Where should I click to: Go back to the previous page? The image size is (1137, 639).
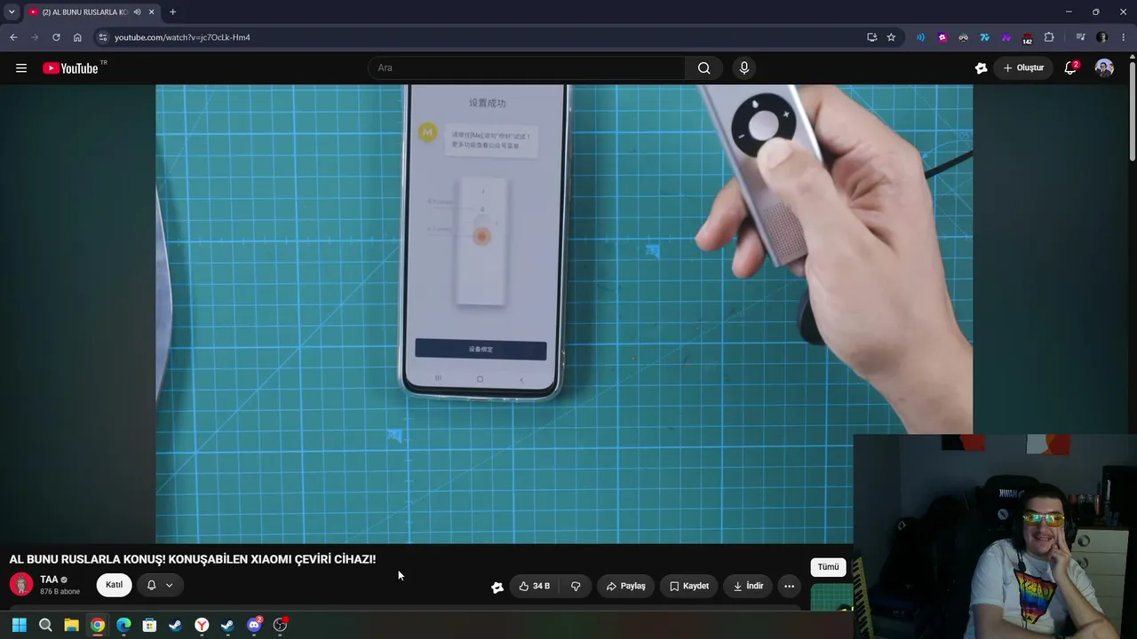click(x=13, y=37)
